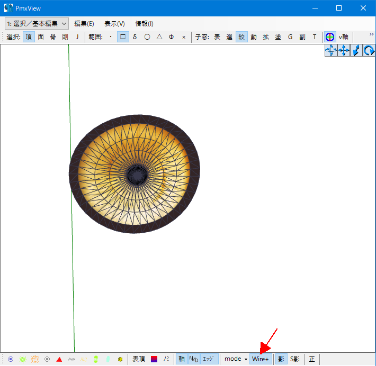The height and width of the screenshot is (366, 376).
Task: Open the 編集(E) menu
Action: pyautogui.click(x=84, y=24)
